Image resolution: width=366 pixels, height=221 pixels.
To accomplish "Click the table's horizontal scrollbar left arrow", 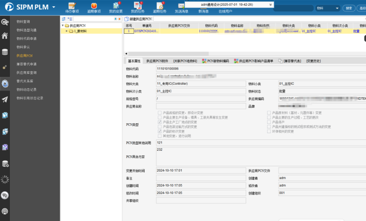I will 126,54.
